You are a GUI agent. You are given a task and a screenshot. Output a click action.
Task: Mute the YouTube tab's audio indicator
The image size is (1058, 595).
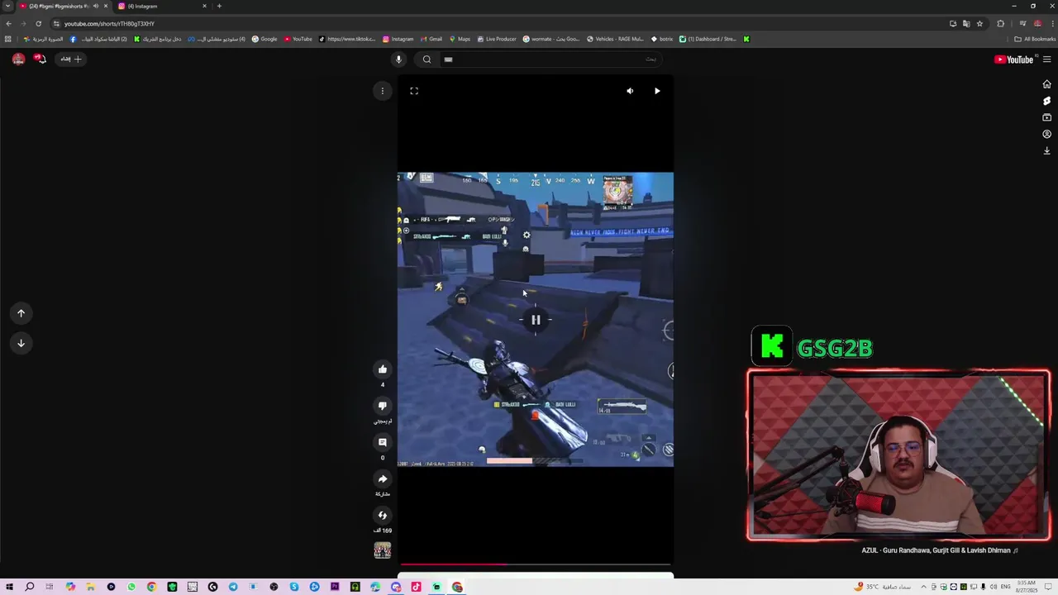95,6
